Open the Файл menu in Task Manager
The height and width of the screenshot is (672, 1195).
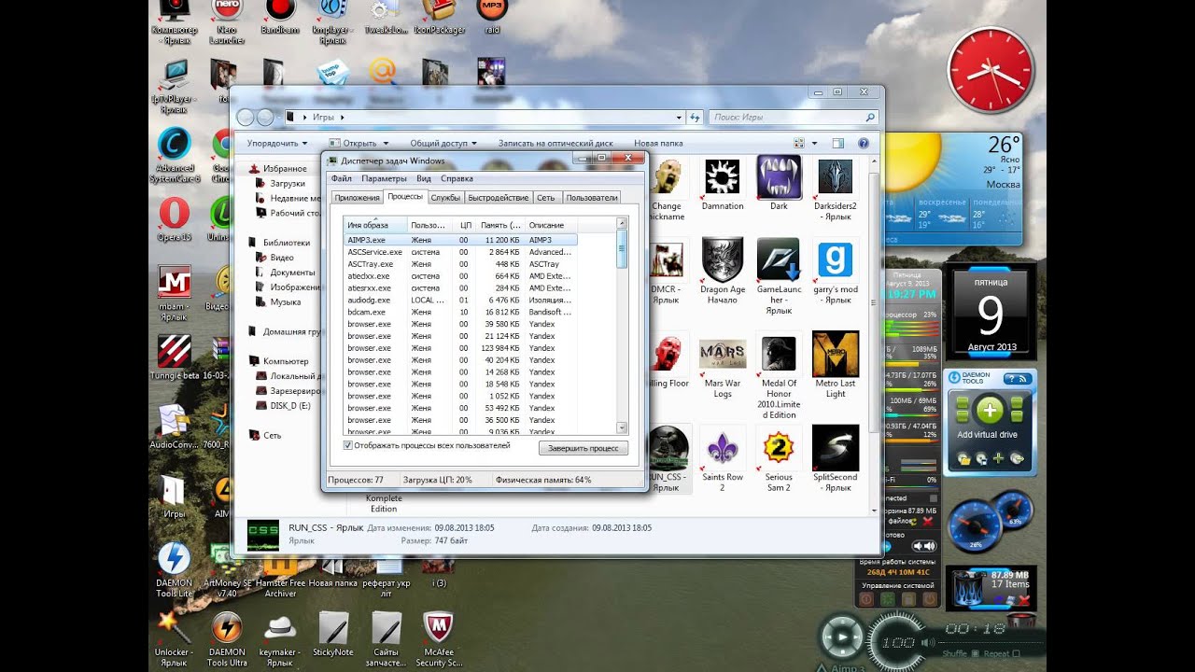341,178
